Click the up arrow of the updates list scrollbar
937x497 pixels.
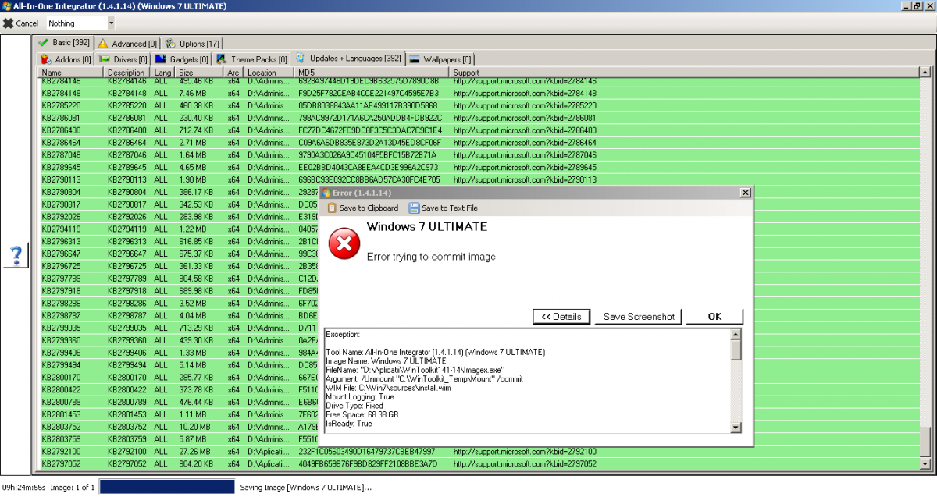tap(925, 73)
